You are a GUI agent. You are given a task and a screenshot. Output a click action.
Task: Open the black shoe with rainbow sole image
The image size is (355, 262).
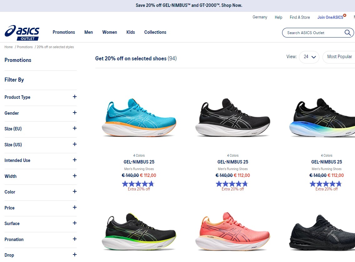point(322,118)
